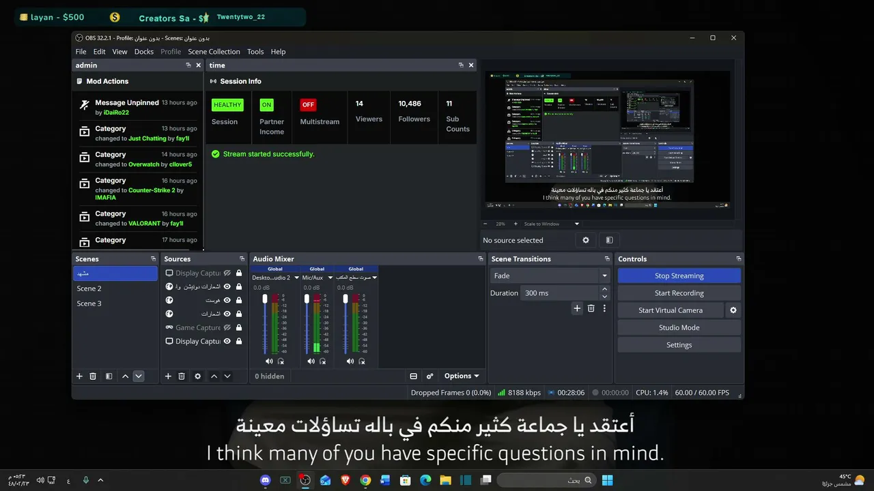
Task: Click the صوت سطح المكتب volume fader
Action: click(346, 299)
